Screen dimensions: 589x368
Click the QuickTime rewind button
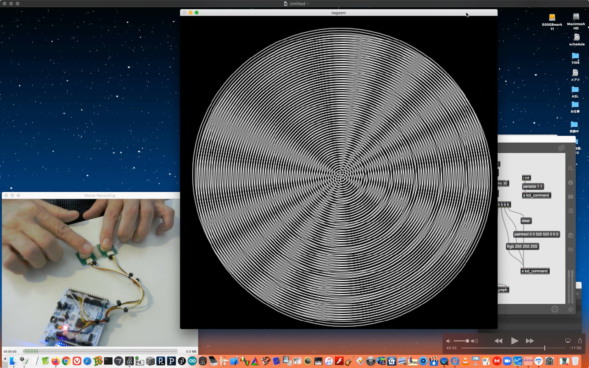(x=498, y=341)
